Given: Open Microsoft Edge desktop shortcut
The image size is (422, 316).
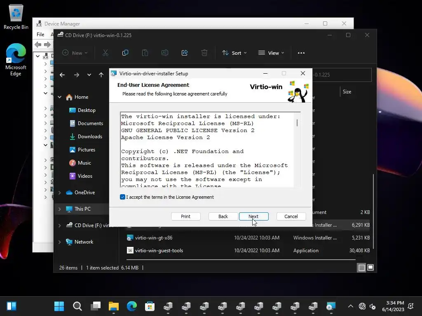Looking at the screenshot, I should (x=16, y=60).
